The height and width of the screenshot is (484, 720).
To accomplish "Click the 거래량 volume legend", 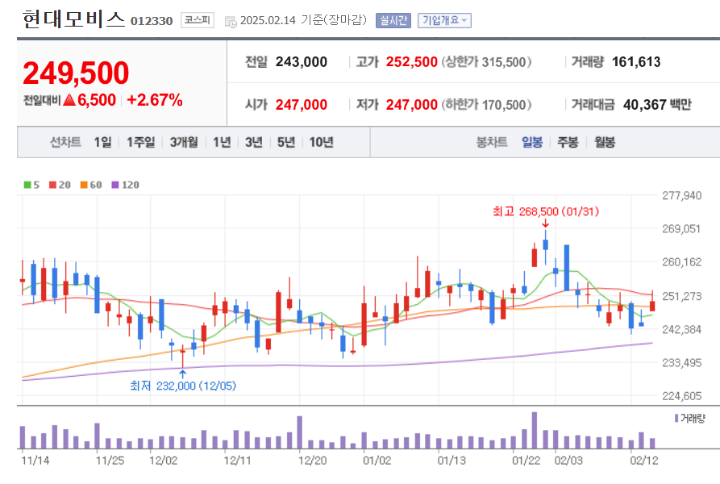I will point(689,419).
